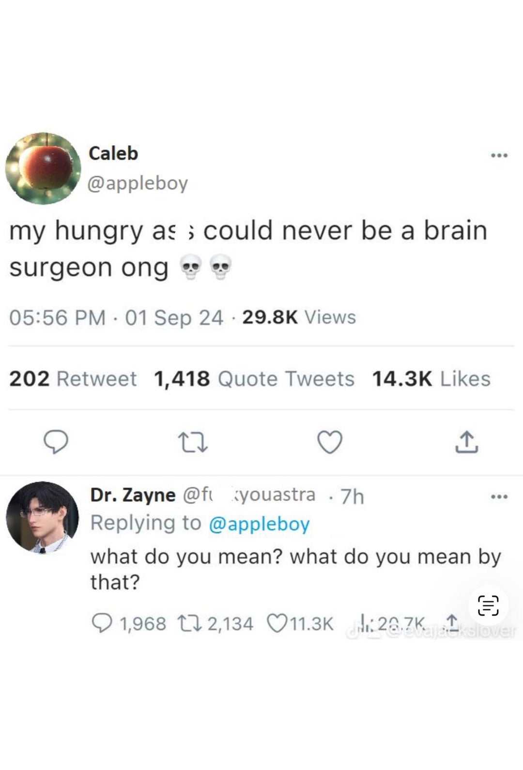The image size is (523, 770).
Task: Open Caleb's profile from display name
Action: (113, 153)
